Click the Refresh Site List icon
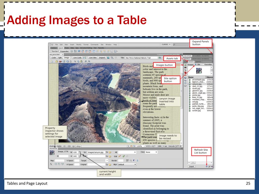The height and width of the screenshot is (194, 259). (206, 167)
